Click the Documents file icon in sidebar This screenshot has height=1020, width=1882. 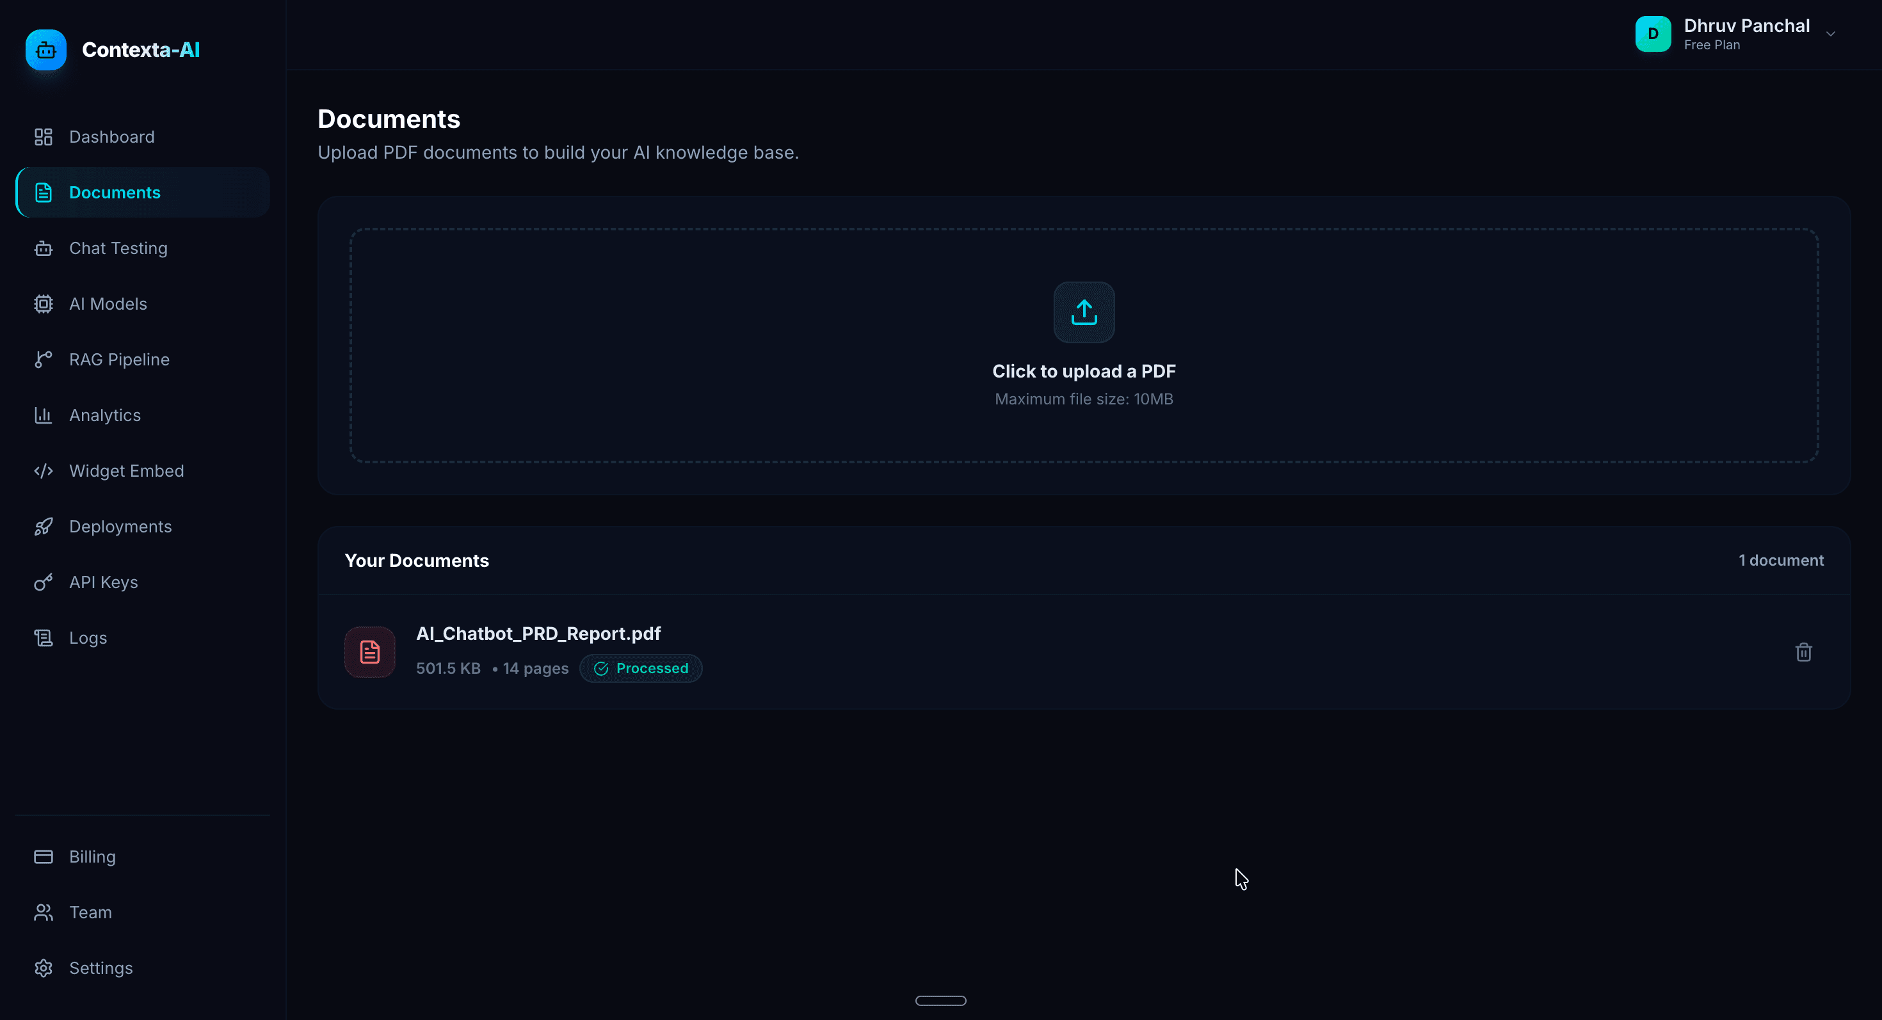[43, 193]
